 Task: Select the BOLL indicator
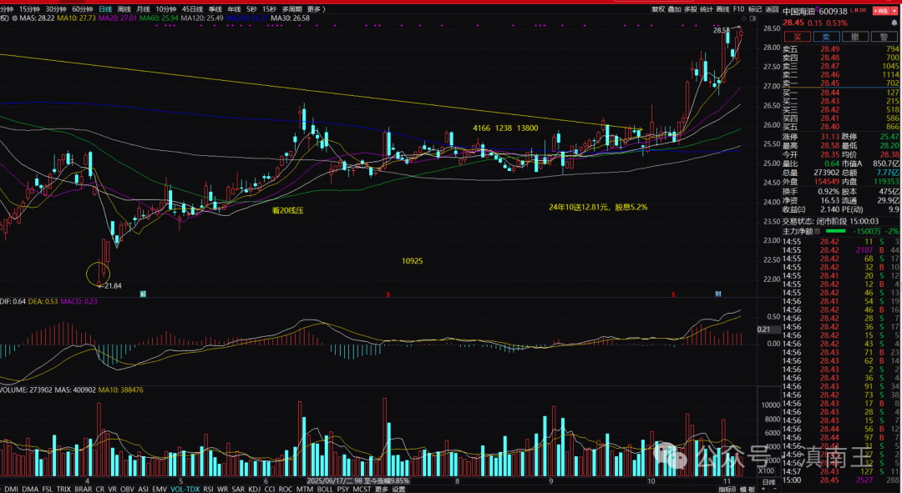click(x=325, y=489)
